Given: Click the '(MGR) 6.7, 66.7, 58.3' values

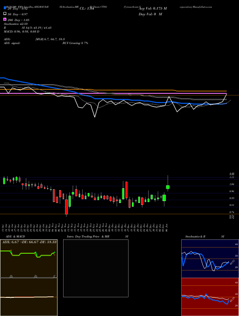Looking at the screenshot, I should (x=50, y=39).
